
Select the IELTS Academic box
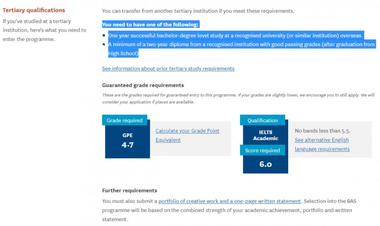point(265,135)
